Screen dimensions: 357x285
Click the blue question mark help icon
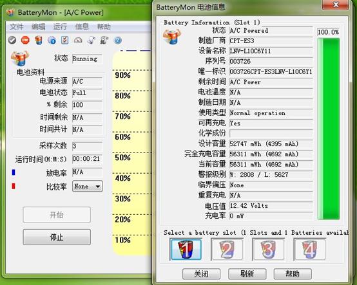[x=118, y=41]
